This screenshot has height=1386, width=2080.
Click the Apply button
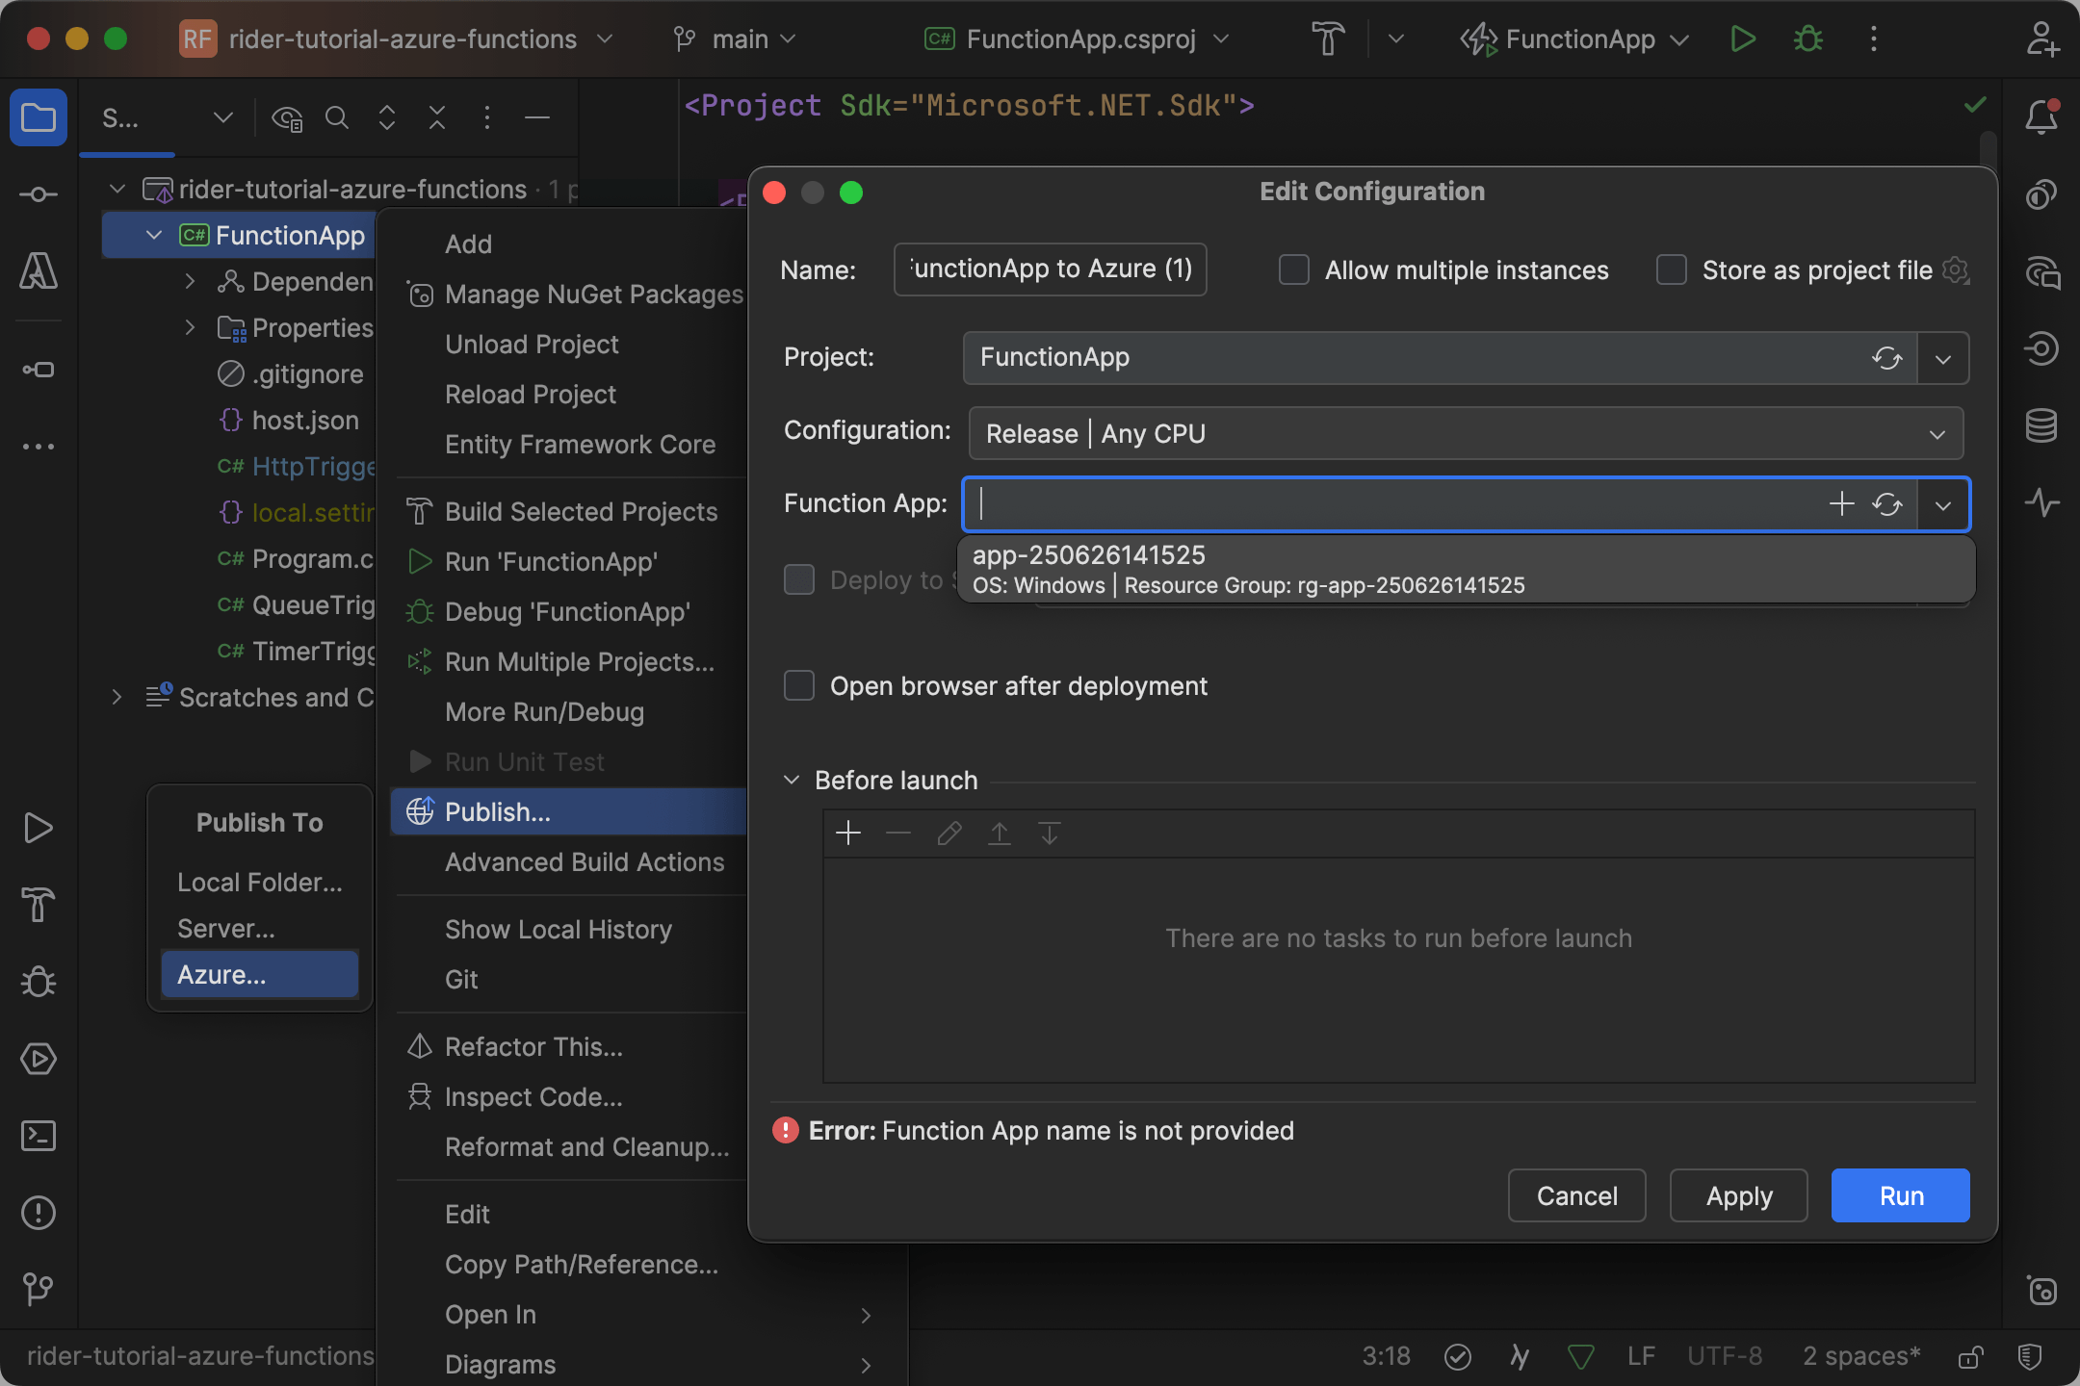click(x=1737, y=1195)
